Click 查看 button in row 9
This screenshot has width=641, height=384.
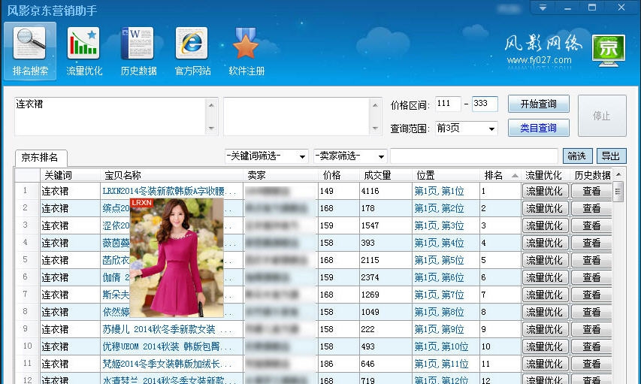(591, 329)
